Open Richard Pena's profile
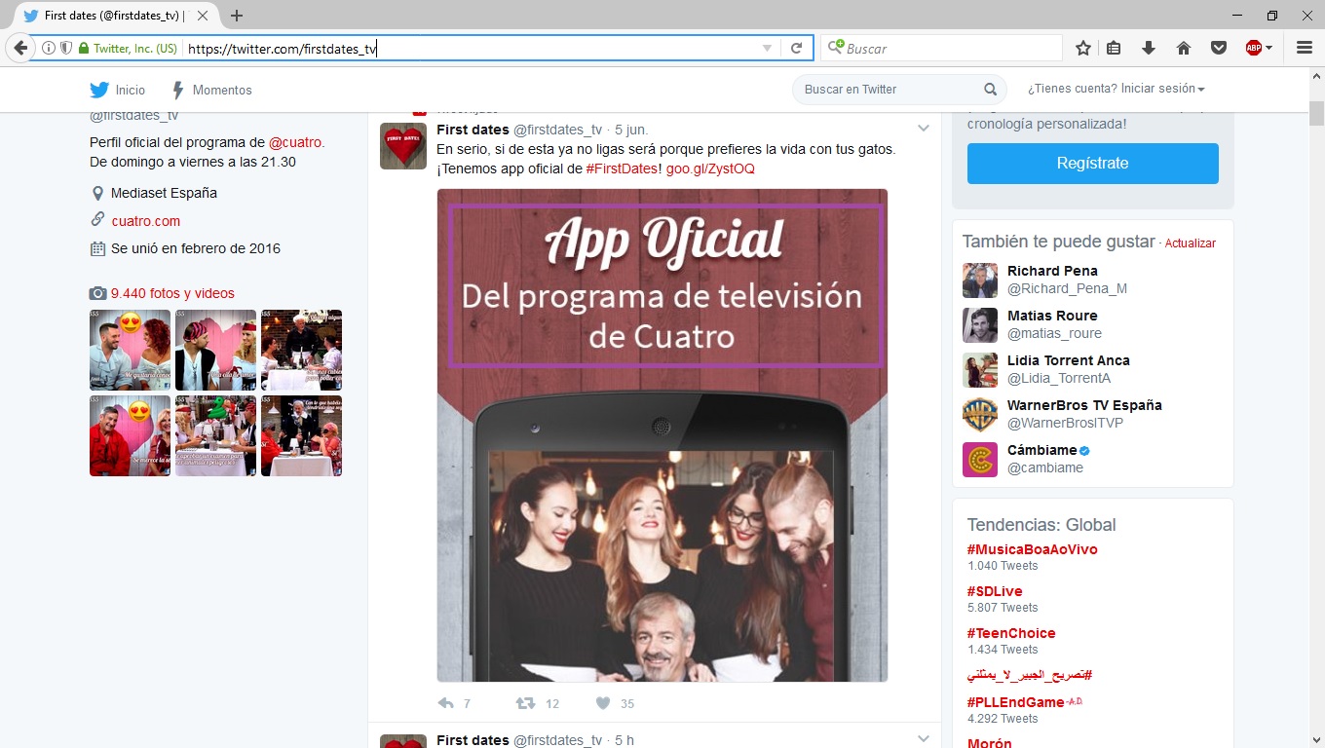1325x748 pixels. [x=1052, y=271]
